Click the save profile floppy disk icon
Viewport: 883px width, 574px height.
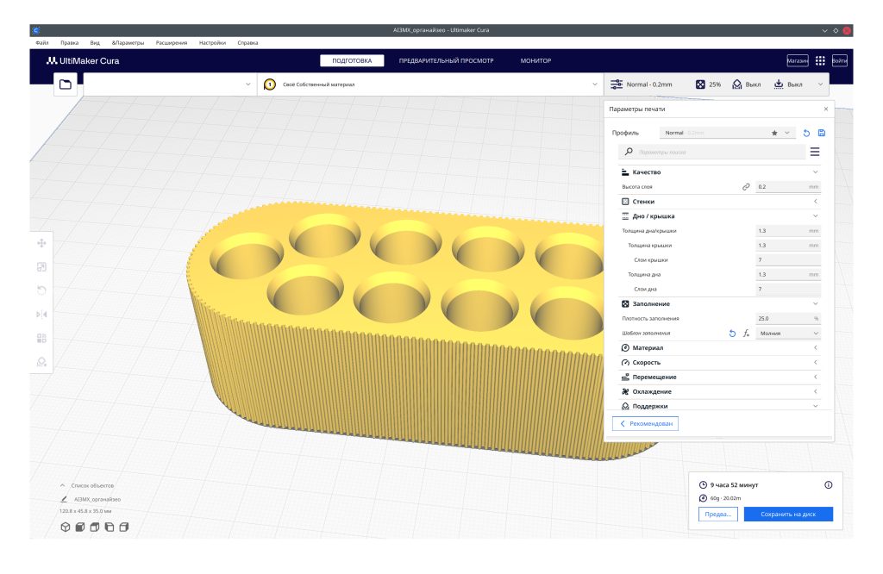[x=822, y=133]
